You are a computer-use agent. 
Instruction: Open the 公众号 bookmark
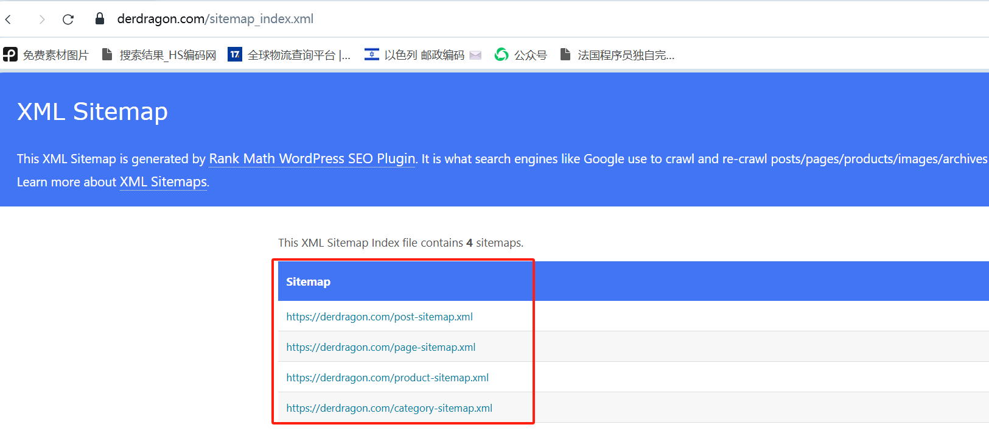click(521, 55)
